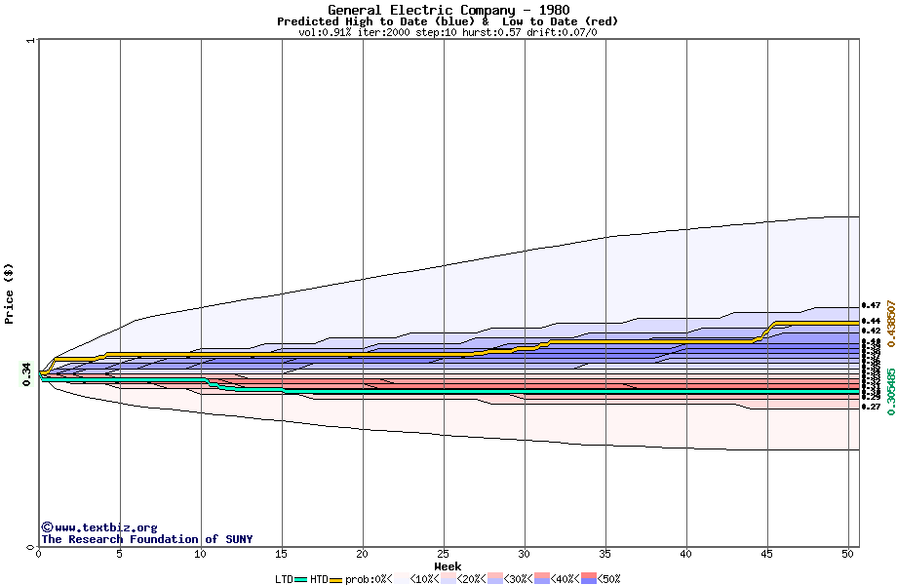Screen dimensions: 897x585
Task: Select the <20% probability legend swatch
Action: pyautogui.click(x=448, y=578)
